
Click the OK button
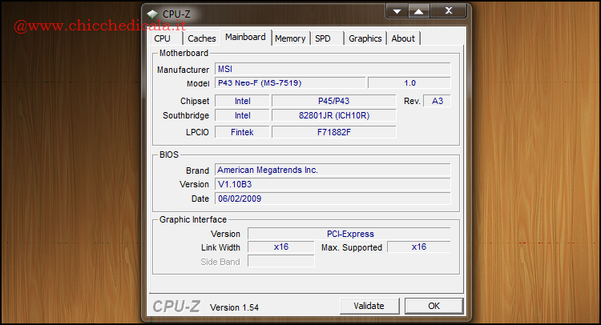[x=434, y=306]
